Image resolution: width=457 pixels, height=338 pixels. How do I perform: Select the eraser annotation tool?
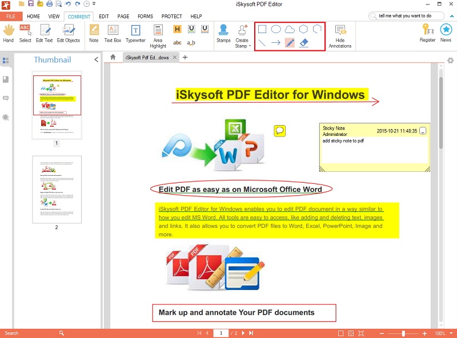[x=304, y=42]
